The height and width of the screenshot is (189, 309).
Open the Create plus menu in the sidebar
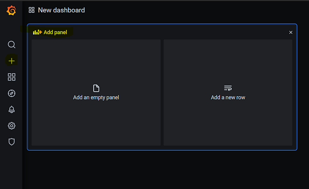11,61
